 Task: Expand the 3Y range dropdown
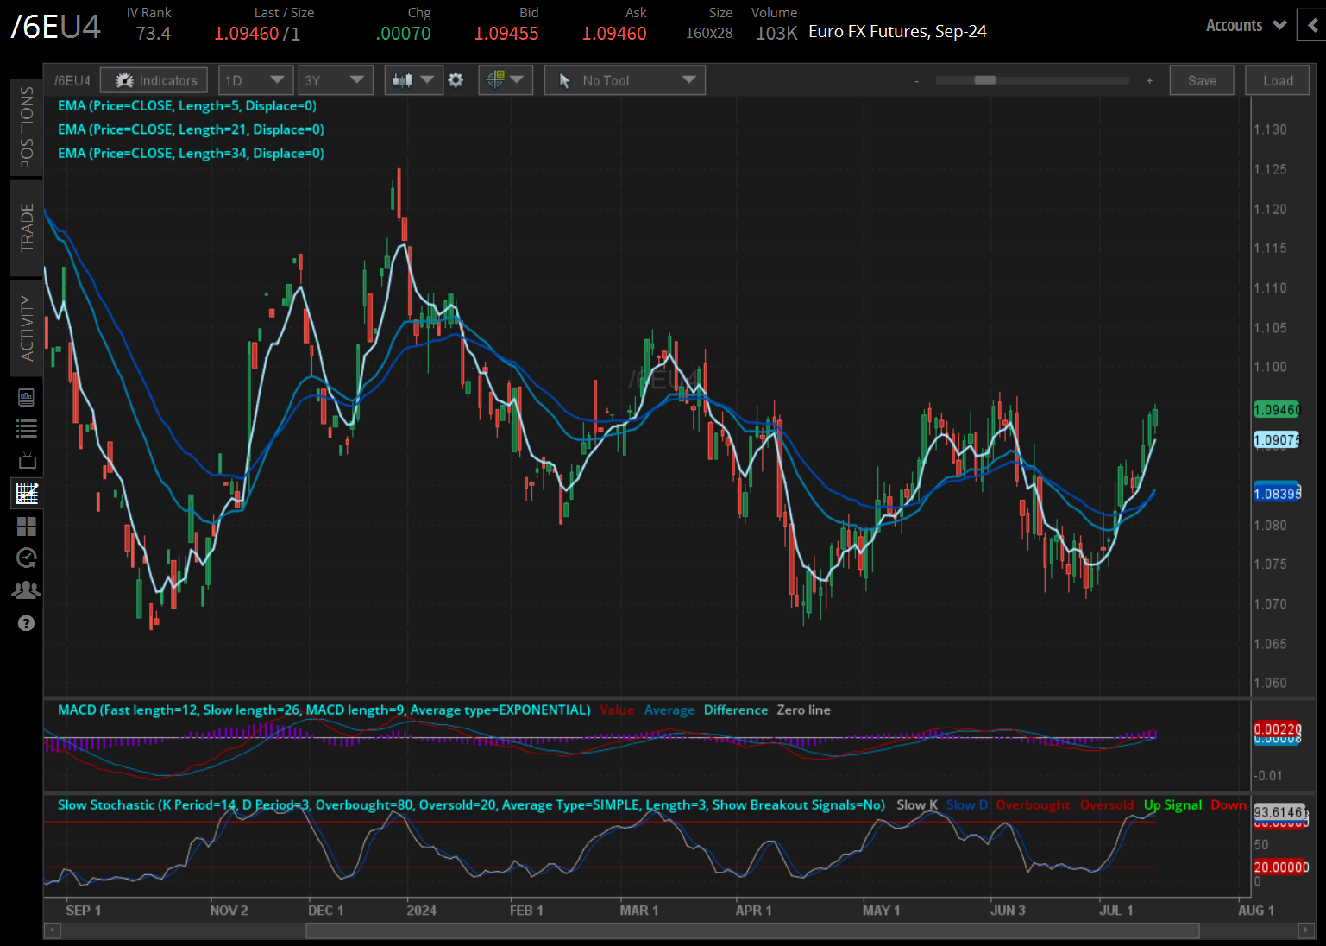pyautogui.click(x=335, y=80)
